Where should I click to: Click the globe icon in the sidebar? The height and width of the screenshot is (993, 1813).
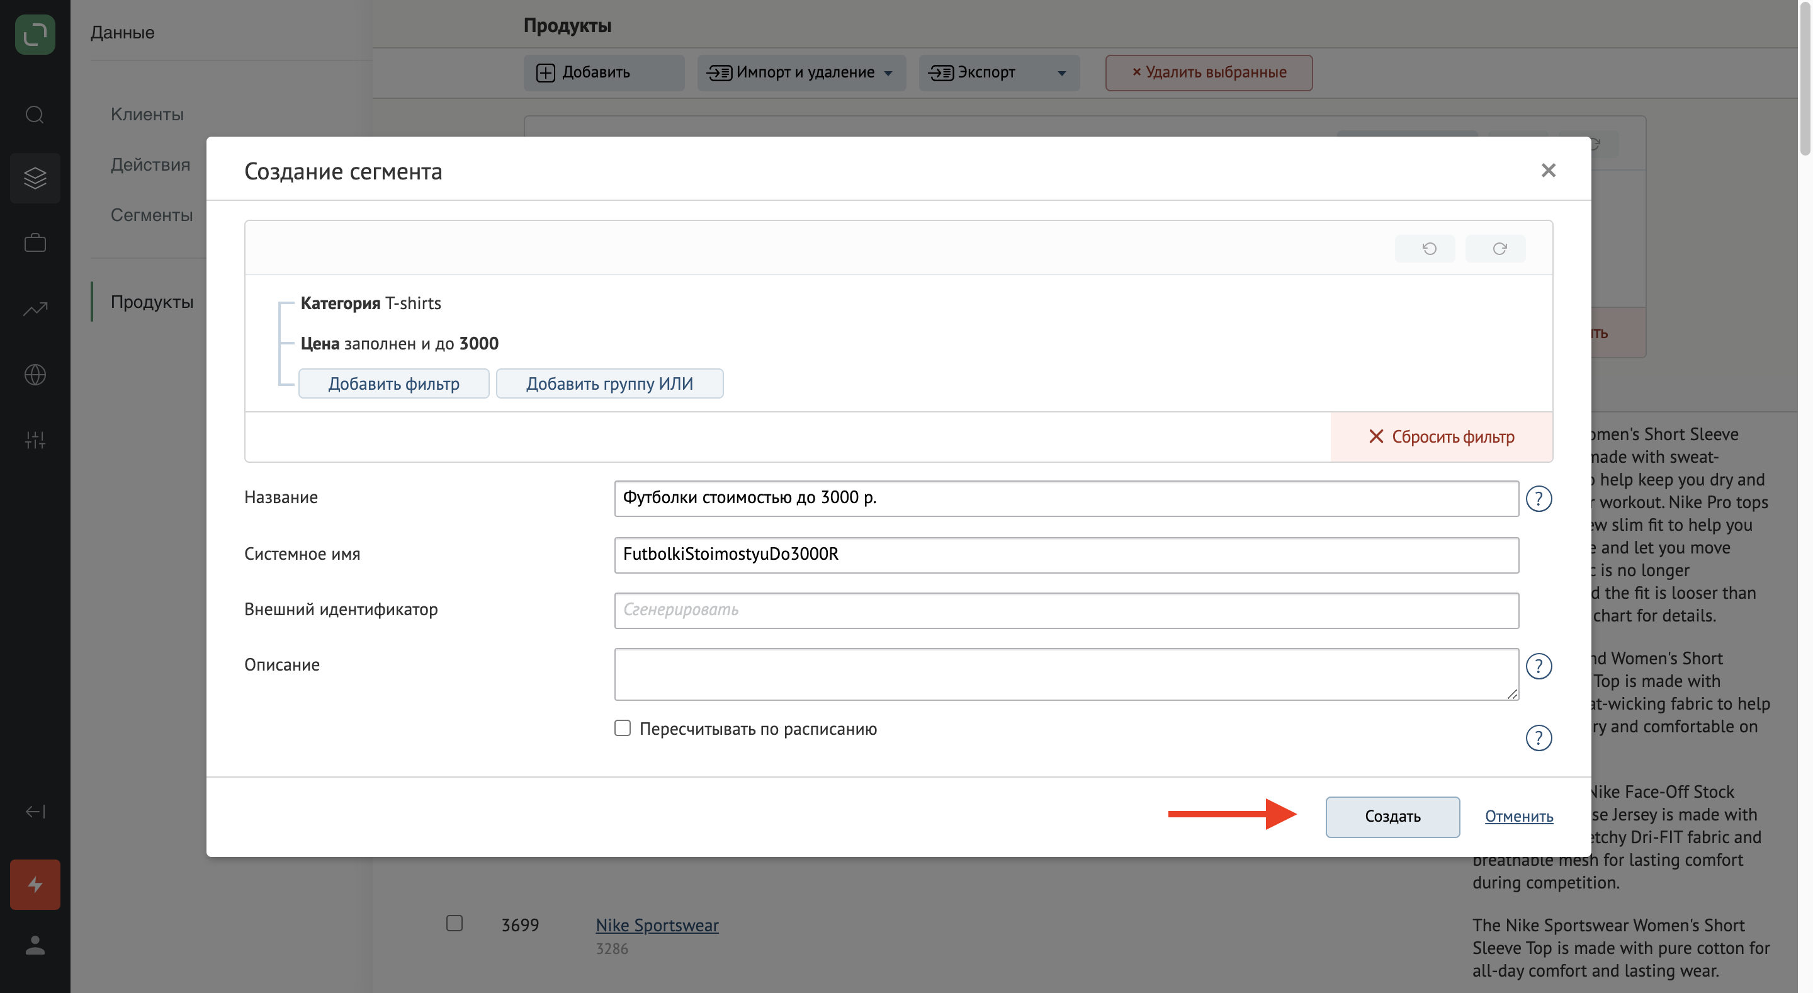35,375
